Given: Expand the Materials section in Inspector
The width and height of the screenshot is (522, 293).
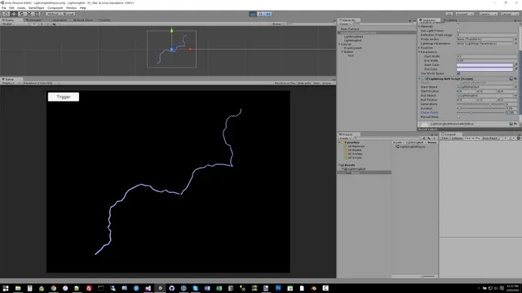Looking at the screenshot, I should pos(419,26).
